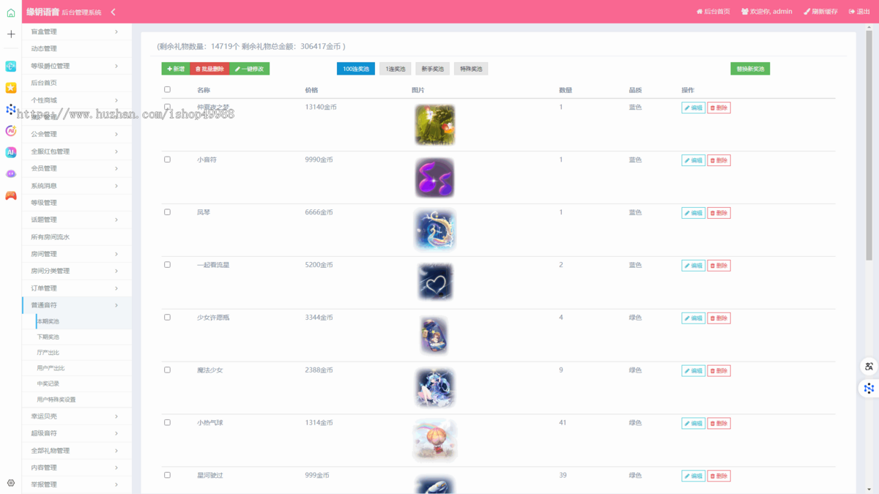This screenshot has width=879, height=494.
Task: Expand the 全服红包管理 menu
Action: (77, 151)
